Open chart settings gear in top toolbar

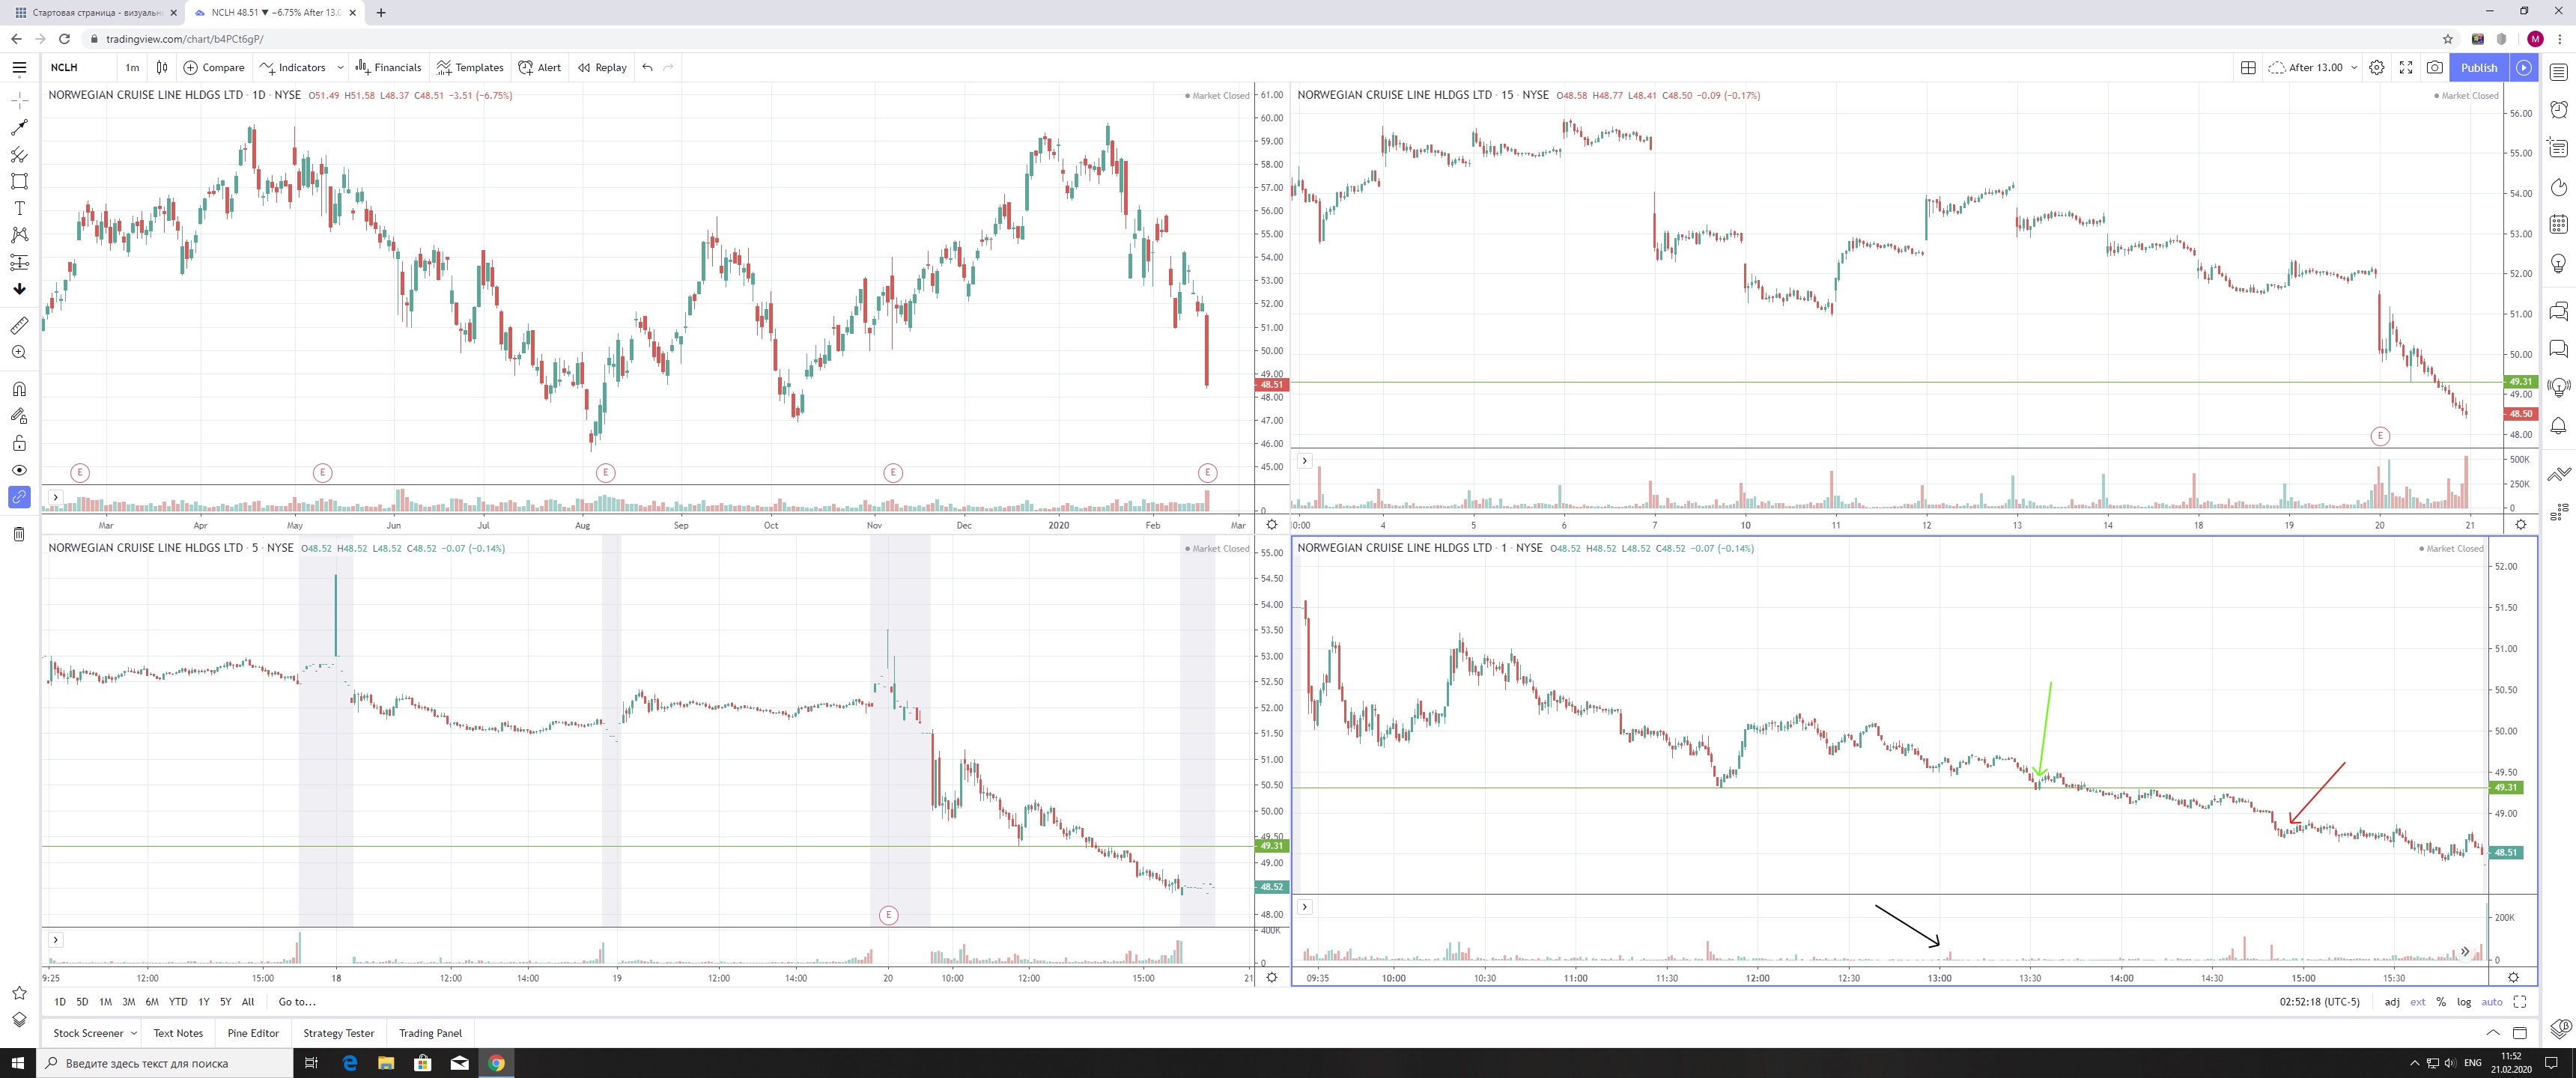pos(2377,67)
